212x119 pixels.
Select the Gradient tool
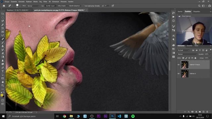point(3,57)
